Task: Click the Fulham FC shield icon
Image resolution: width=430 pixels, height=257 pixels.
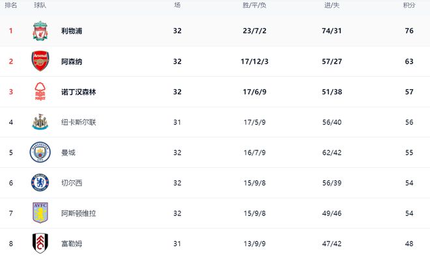Action: 40,243
